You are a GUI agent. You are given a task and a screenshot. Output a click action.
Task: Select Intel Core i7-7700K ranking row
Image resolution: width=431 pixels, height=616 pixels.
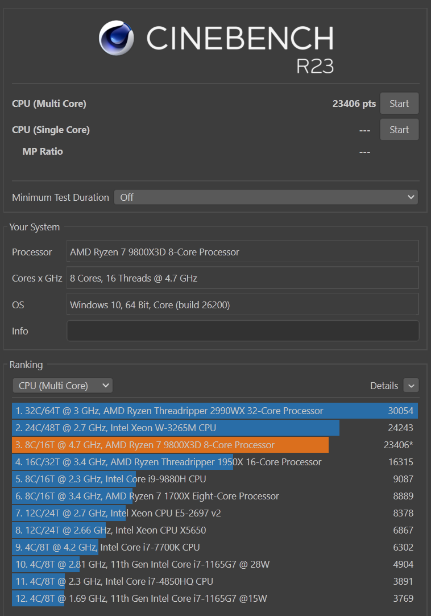214,547
